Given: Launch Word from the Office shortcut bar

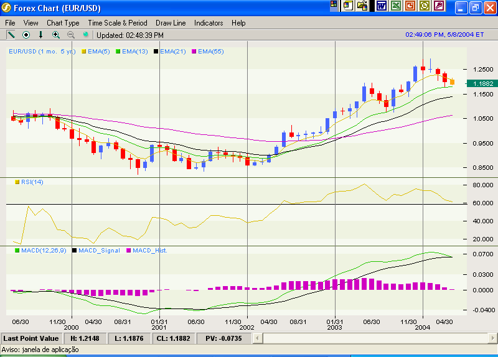Looking at the screenshot, I should pyautogui.click(x=381, y=6).
